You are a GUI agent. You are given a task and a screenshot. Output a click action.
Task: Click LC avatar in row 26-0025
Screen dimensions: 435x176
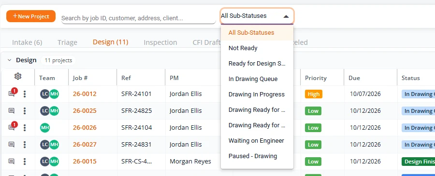44,111
